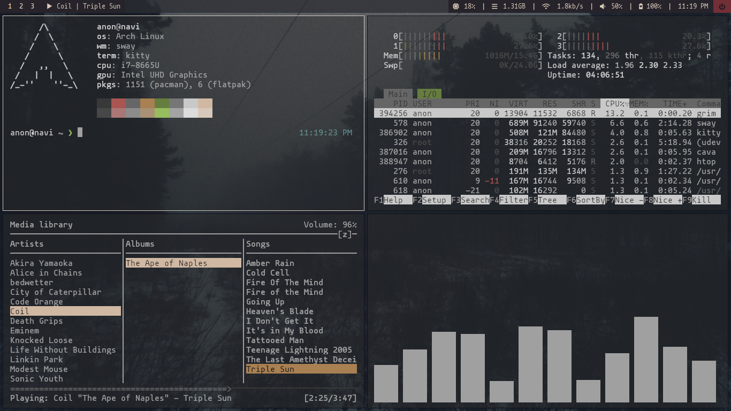Click the 11:19 PM clock in top bar
The height and width of the screenshot is (411, 731).
(693, 6)
